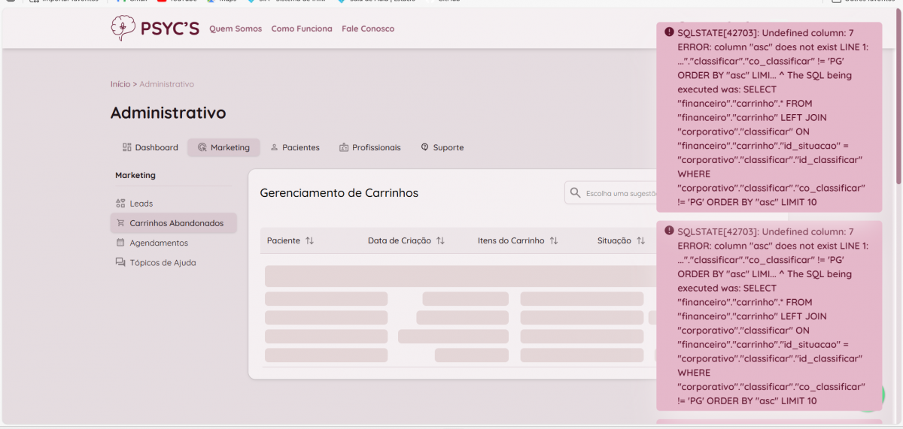This screenshot has height=429, width=903.
Task: Click the PSYC'S logo
Action: click(154, 29)
